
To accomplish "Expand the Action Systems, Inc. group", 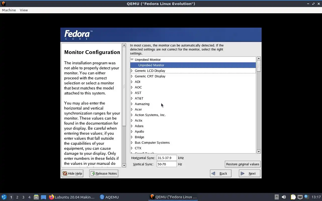I will pos(132,115).
